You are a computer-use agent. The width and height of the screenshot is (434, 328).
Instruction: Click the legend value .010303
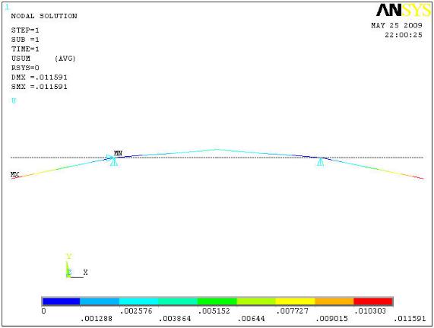click(370, 311)
